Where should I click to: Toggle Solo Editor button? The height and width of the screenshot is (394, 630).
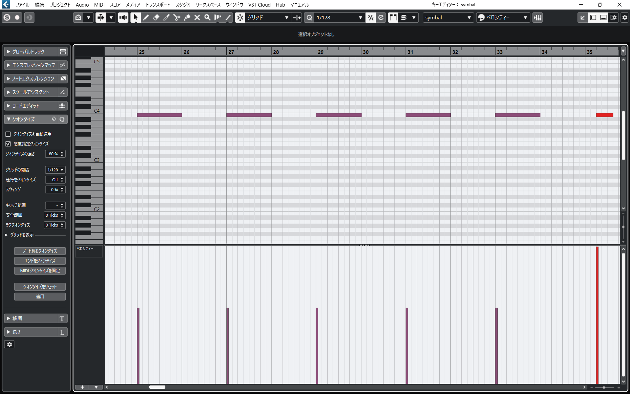[7, 18]
